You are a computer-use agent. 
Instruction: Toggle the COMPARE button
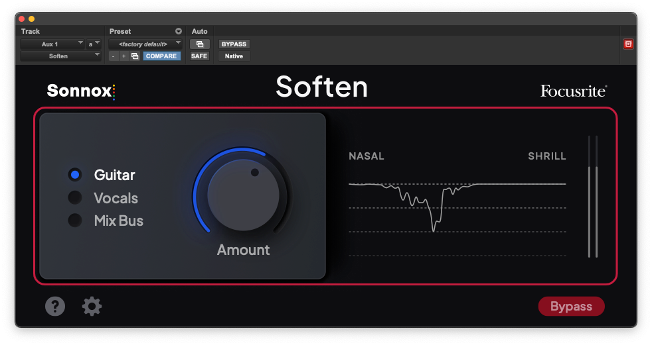(161, 56)
